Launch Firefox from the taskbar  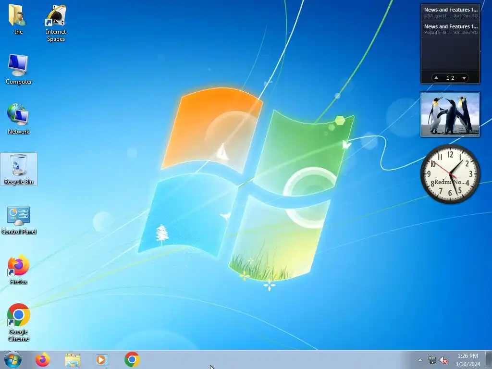pos(42,359)
